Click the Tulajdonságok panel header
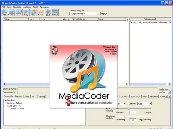173x129 pixels. point(150,19)
